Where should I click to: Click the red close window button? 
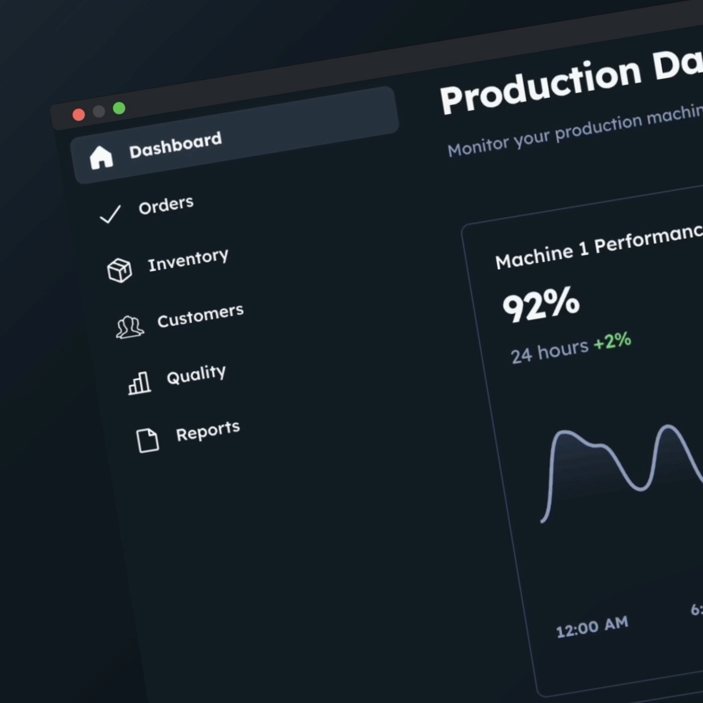point(79,114)
